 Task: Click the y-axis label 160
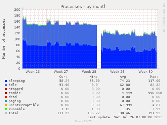[x=17, y=22]
